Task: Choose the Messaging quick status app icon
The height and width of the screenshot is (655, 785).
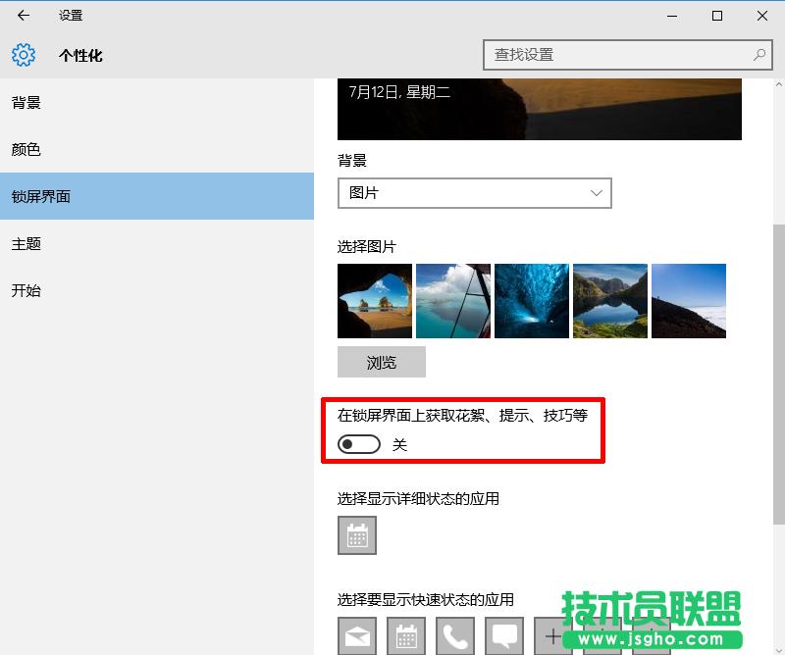Action: pos(503,635)
